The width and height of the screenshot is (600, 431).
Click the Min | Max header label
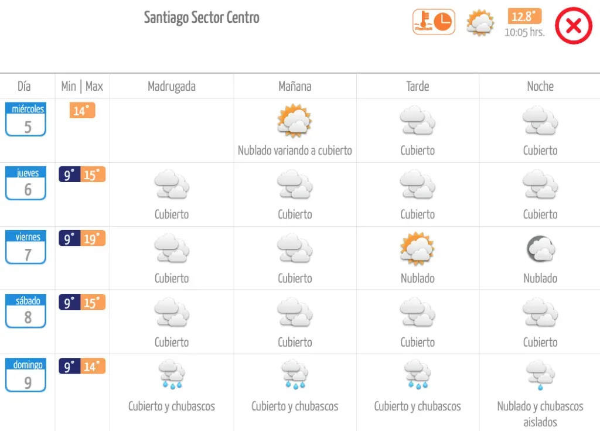coord(82,86)
